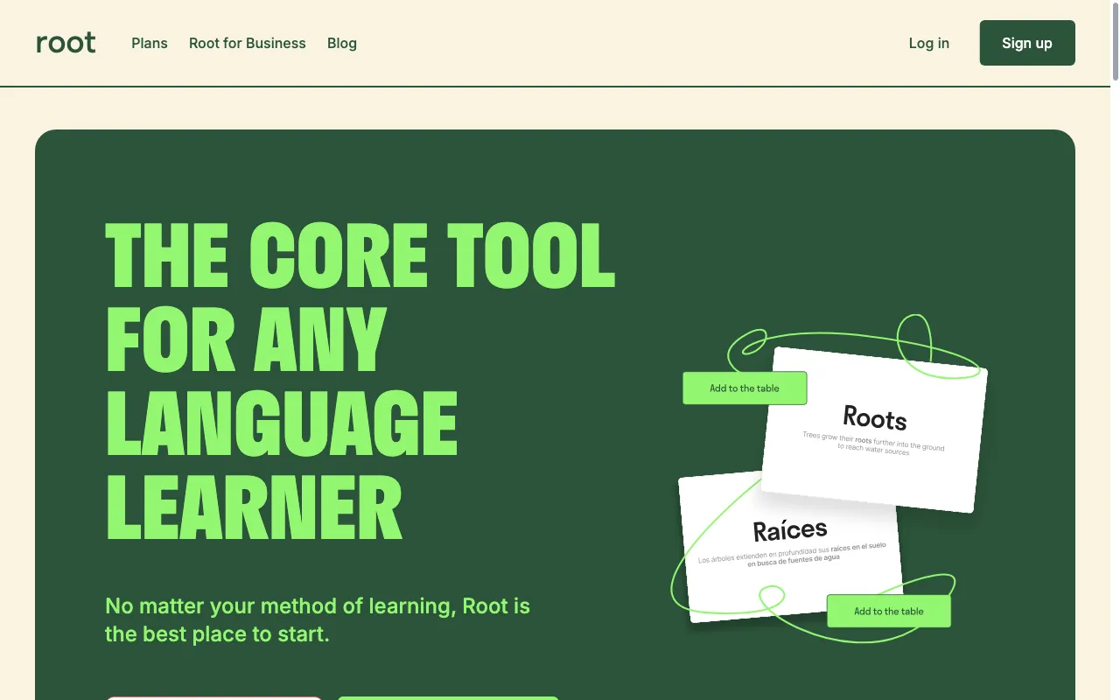Open the Plans page

click(150, 43)
